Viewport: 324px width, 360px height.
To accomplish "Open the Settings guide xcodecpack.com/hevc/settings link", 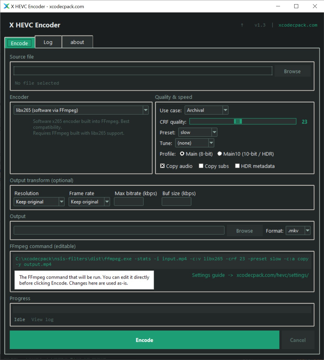I will pyautogui.click(x=250, y=275).
